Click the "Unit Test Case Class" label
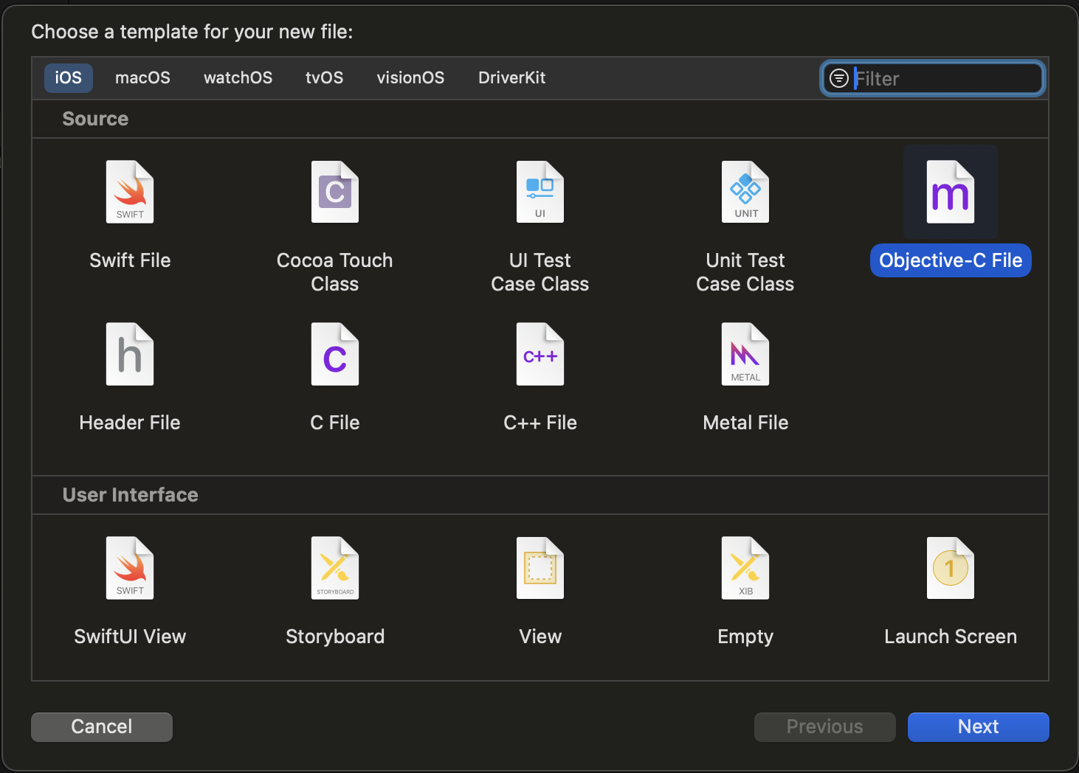The image size is (1079, 773). 745,272
